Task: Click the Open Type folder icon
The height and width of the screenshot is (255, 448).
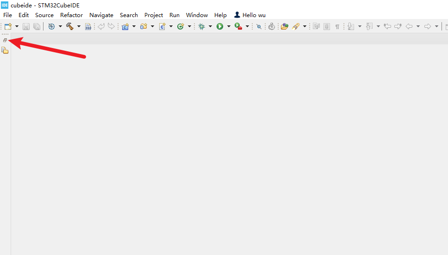Action: coord(284,26)
